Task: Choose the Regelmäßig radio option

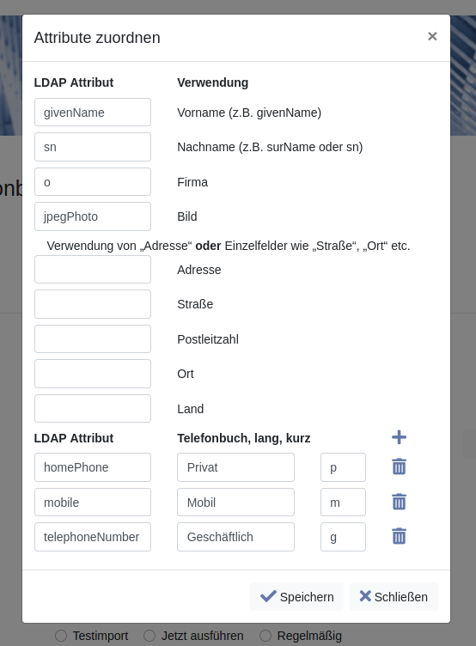Action: click(x=265, y=636)
